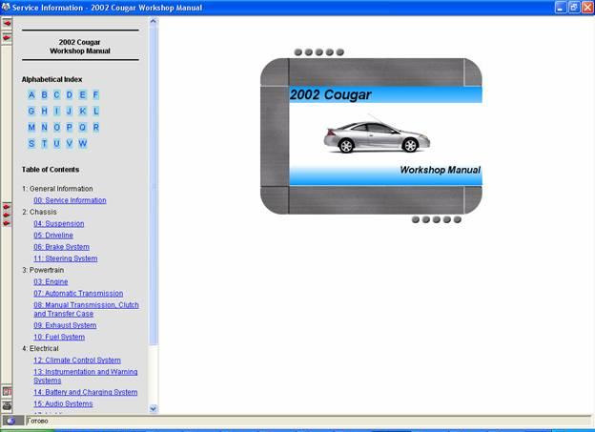This screenshot has width=595, height=432.
Task: Click the second red arrow icon below the top one
Action: point(7,38)
